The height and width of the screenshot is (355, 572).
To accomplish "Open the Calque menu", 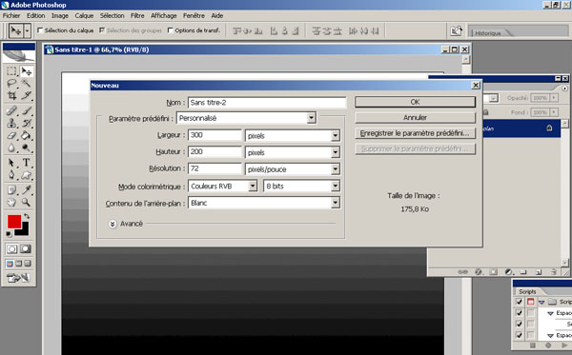I will [84, 15].
